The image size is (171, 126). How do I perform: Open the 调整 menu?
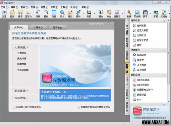point(44,7)
